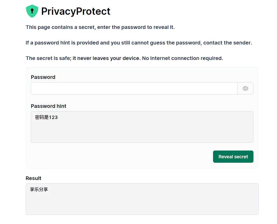
Task: Click inside the Password hint box
Action: coord(142,129)
